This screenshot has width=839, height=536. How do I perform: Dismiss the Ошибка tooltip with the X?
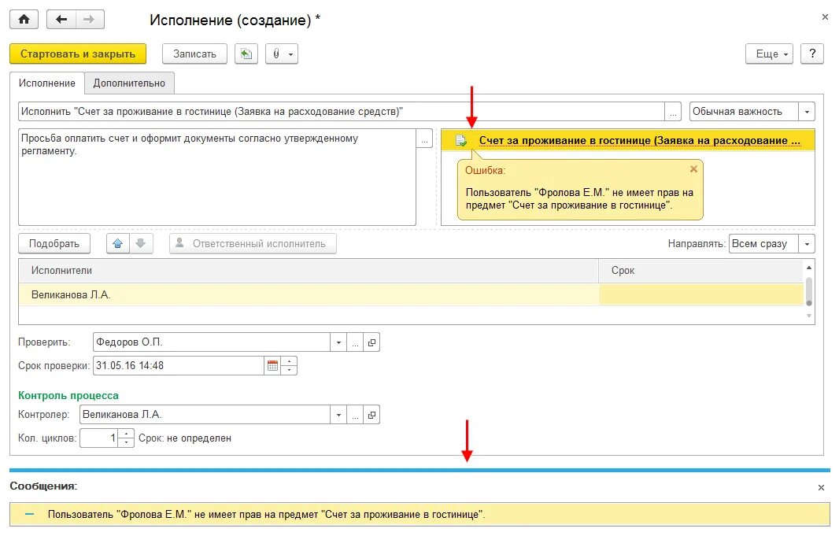(693, 169)
